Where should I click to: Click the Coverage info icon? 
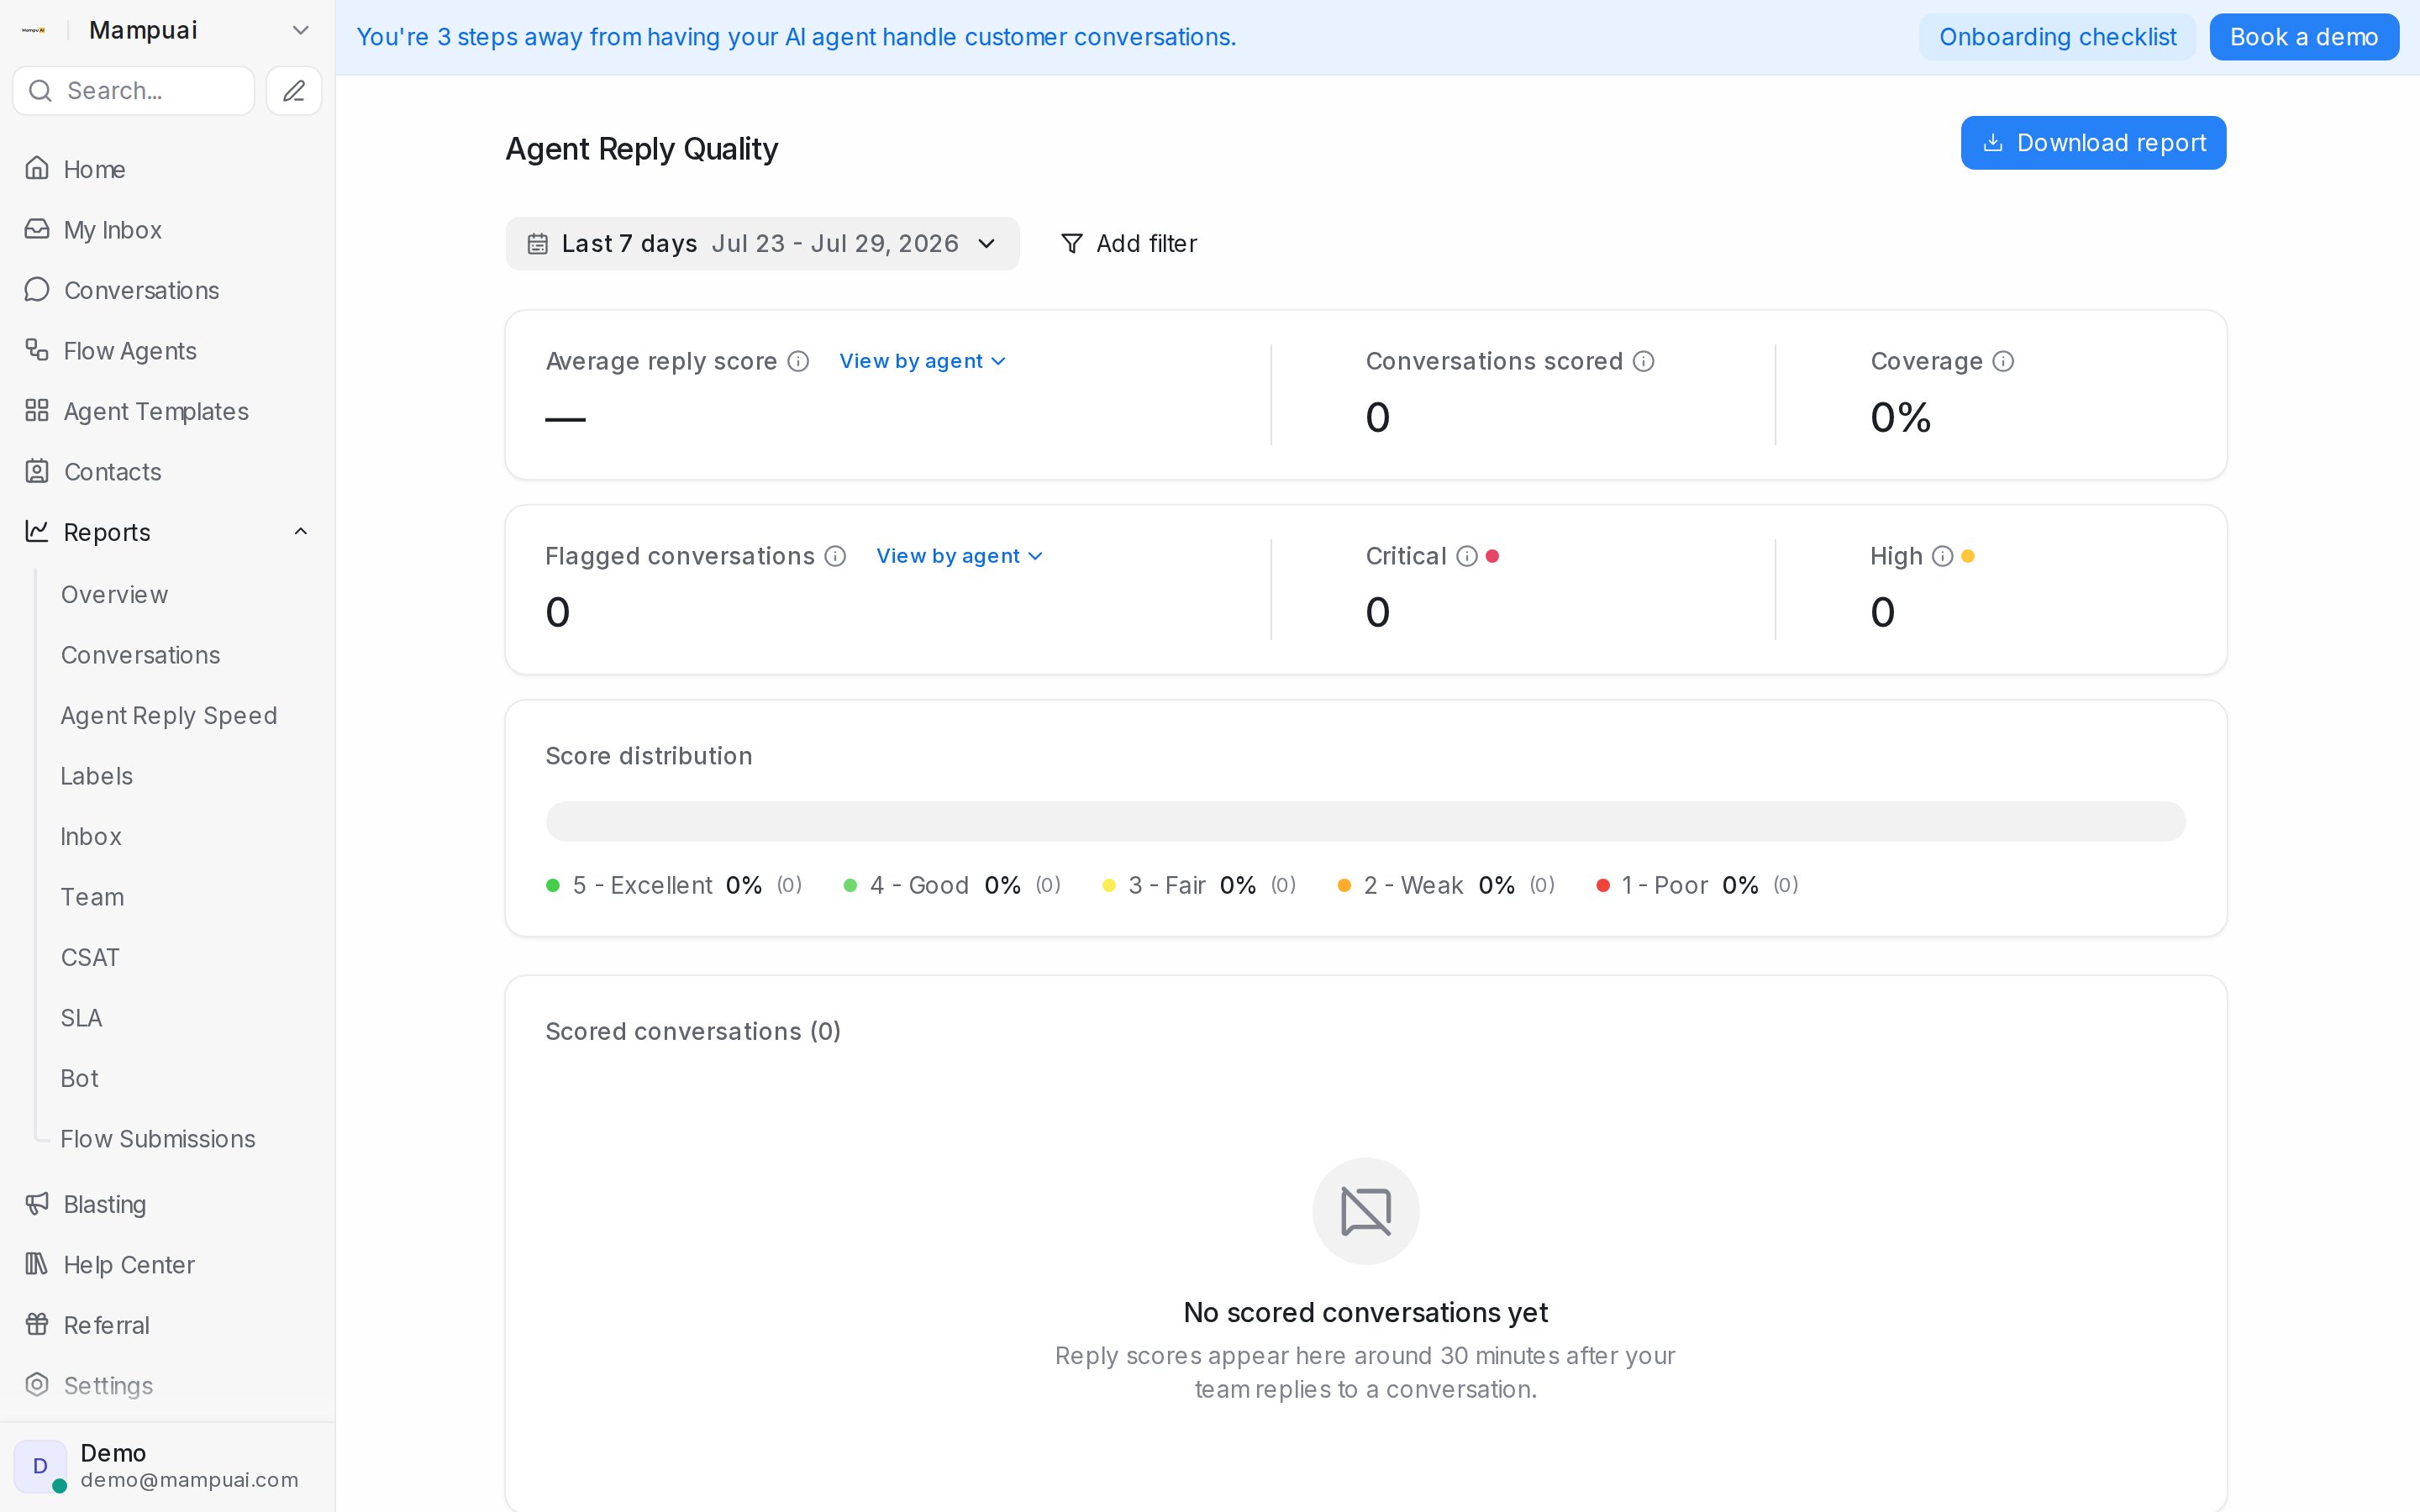click(2003, 361)
